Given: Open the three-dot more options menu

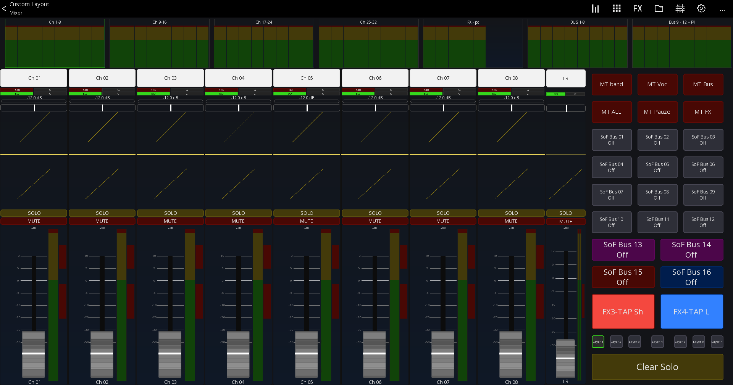Looking at the screenshot, I should (722, 10).
